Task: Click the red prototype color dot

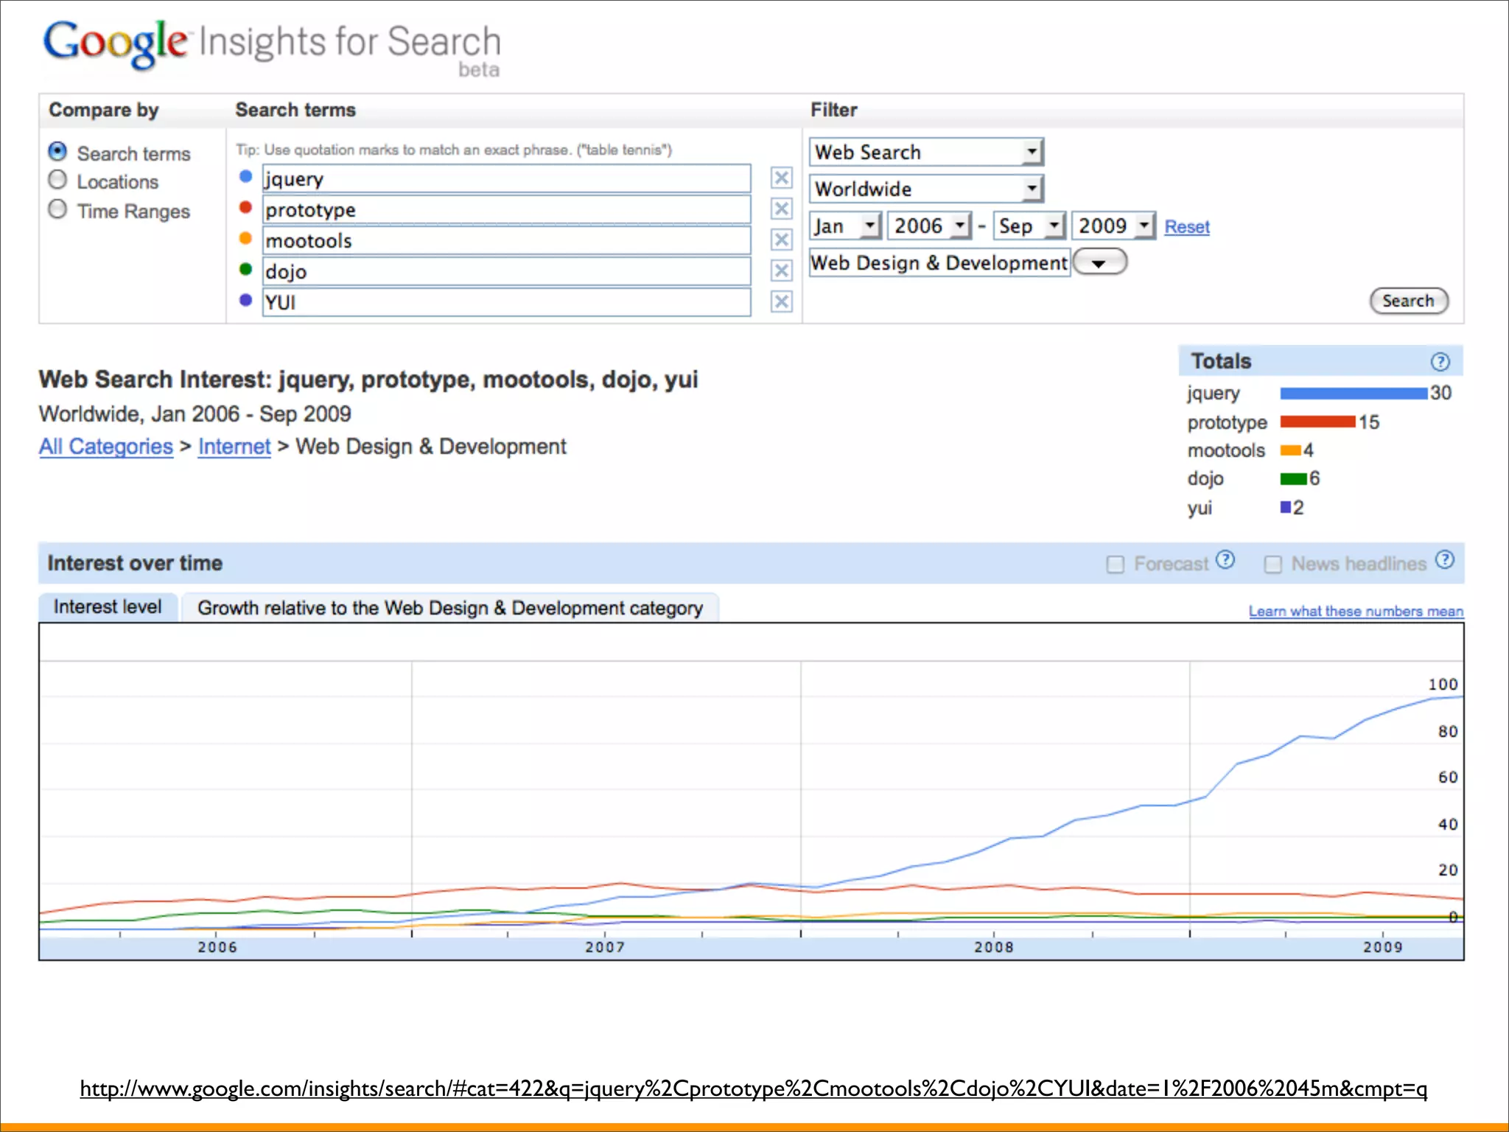Action: coord(246,208)
